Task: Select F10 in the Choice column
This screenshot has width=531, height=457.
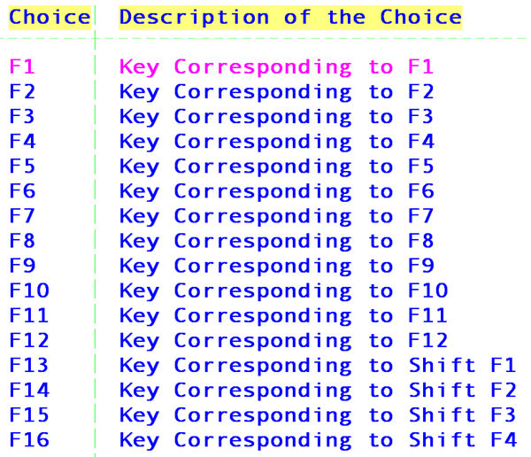Action: coord(29,290)
